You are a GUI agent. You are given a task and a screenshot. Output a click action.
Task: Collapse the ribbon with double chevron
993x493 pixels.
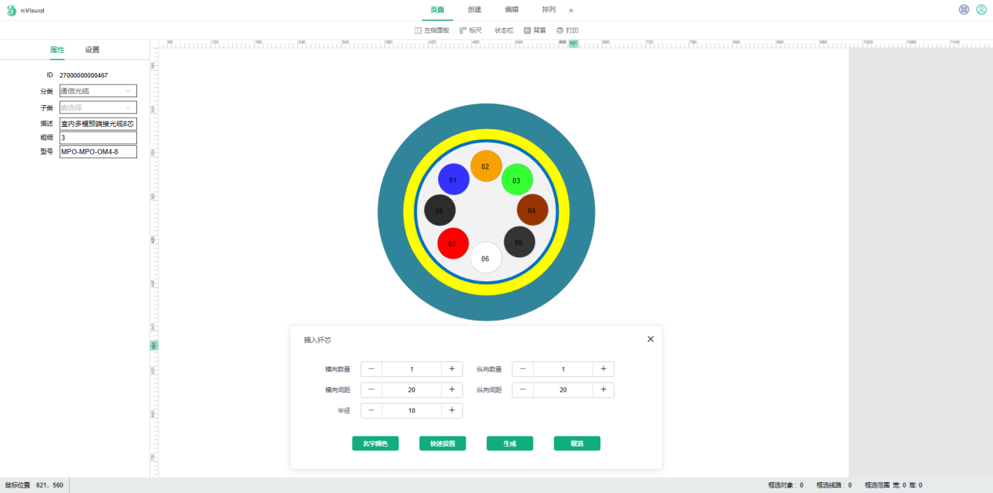[x=571, y=10]
